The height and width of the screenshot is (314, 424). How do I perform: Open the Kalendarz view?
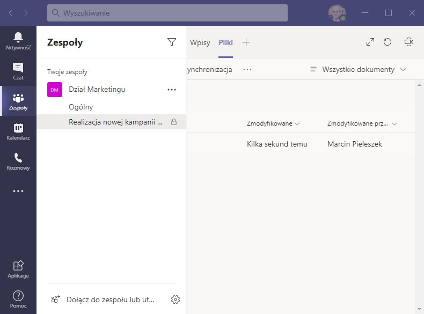(18, 131)
